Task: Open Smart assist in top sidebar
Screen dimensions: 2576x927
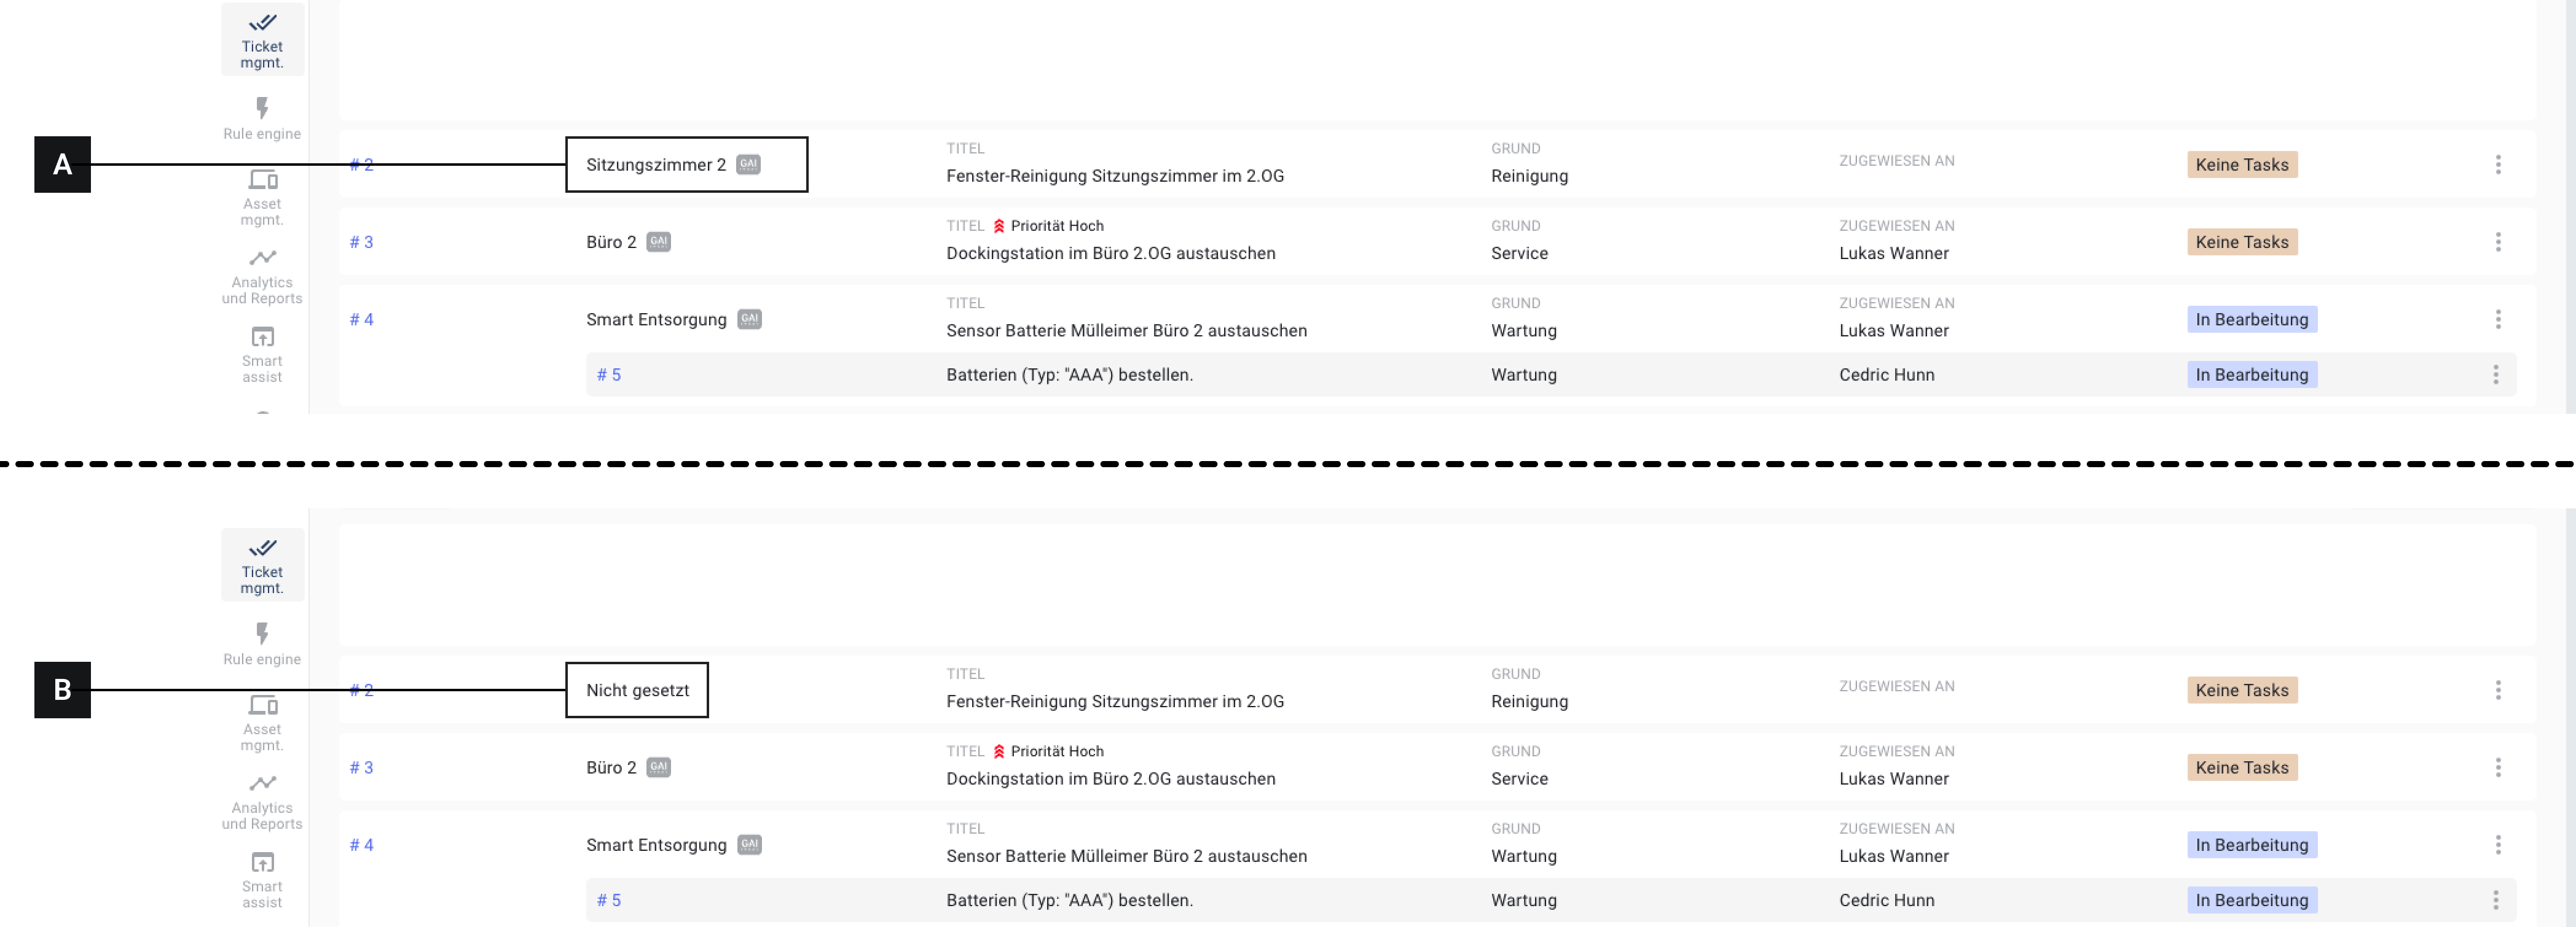Action: coord(262,355)
